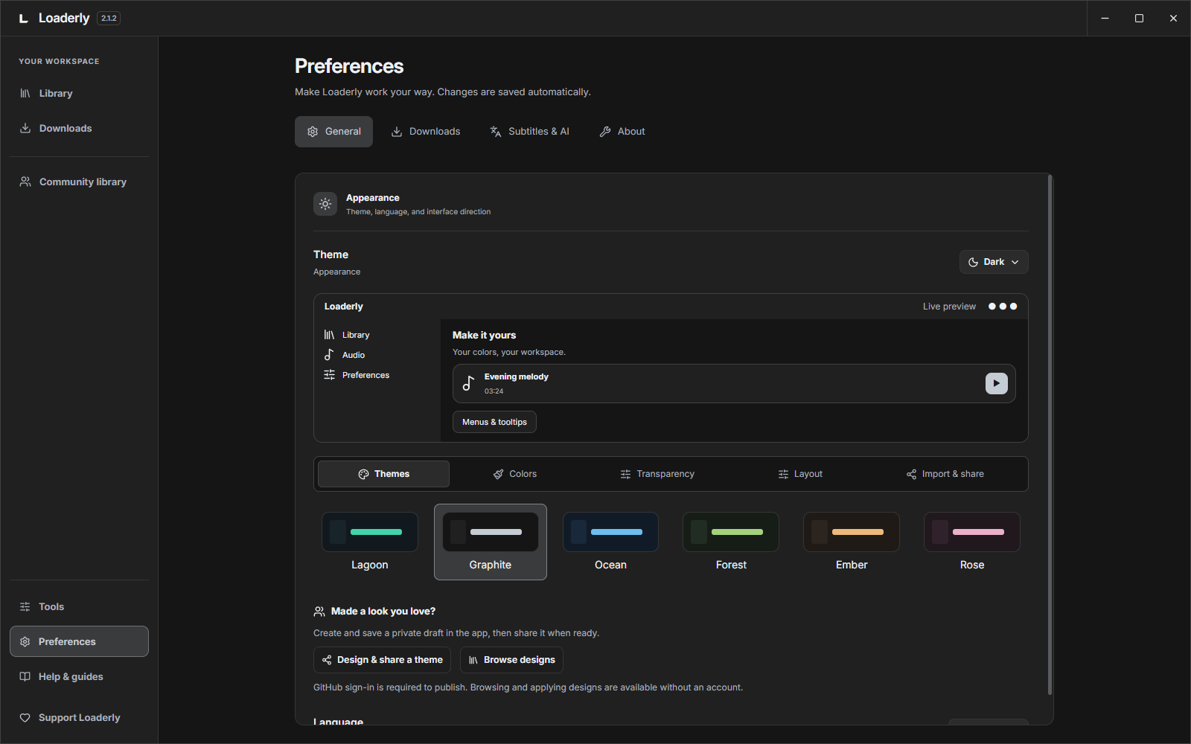Click the Loaderly logo icon in title bar
The width and height of the screenshot is (1191, 744).
point(24,18)
